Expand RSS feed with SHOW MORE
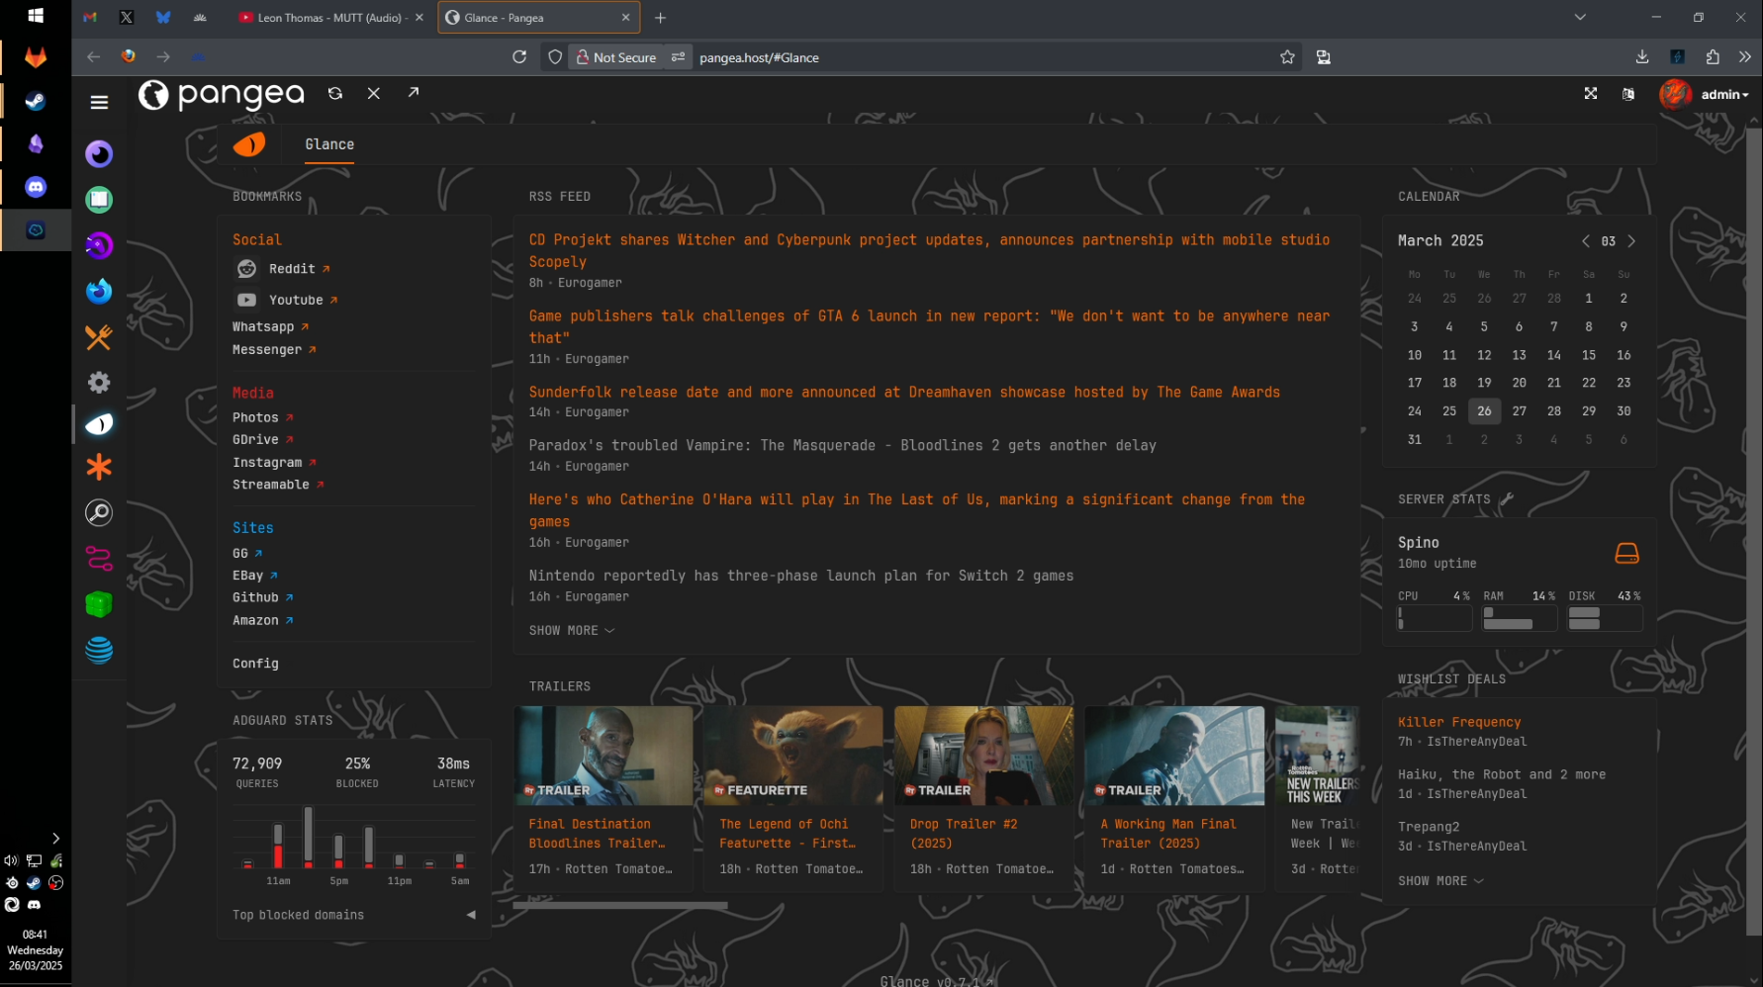1763x987 pixels. point(572,631)
